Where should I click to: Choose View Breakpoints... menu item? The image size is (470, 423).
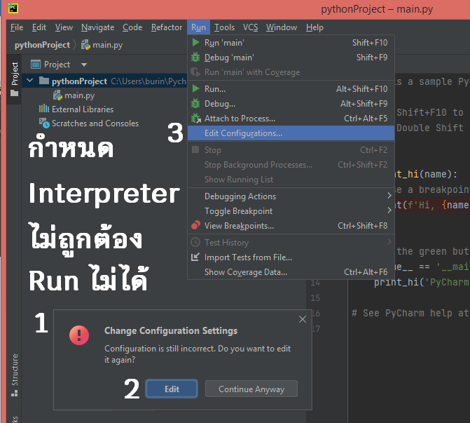291,225
